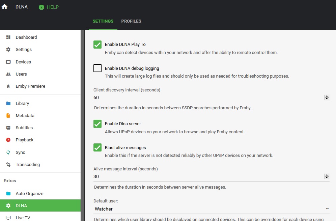This screenshot has width=336, height=221.
Task: Decrease Alive message interval with its stepper
Action: (327, 178)
